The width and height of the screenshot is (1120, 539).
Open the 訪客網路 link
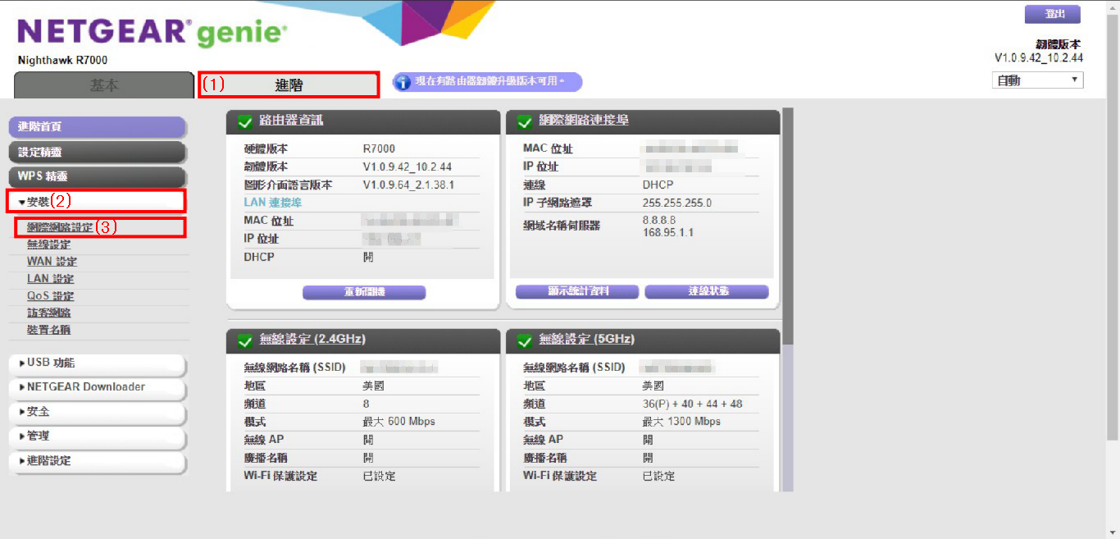pos(49,313)
